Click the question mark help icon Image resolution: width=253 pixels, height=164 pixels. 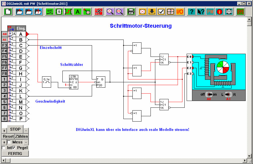(191, 12)
